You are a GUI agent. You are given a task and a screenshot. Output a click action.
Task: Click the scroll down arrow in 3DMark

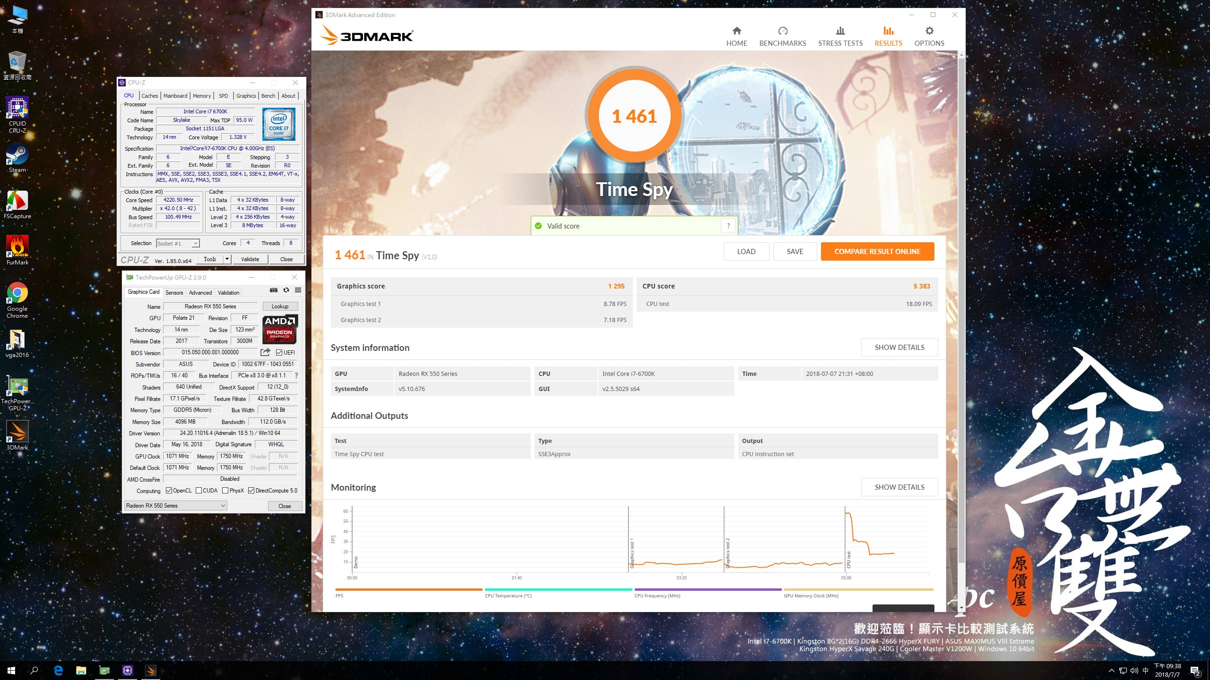pyautogui.click(x=961, y=608)
